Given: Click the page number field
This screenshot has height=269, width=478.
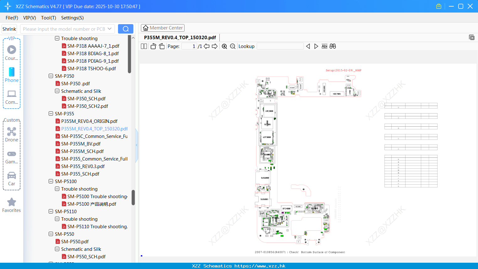Looking at the screenshot, I should (189, 46).
